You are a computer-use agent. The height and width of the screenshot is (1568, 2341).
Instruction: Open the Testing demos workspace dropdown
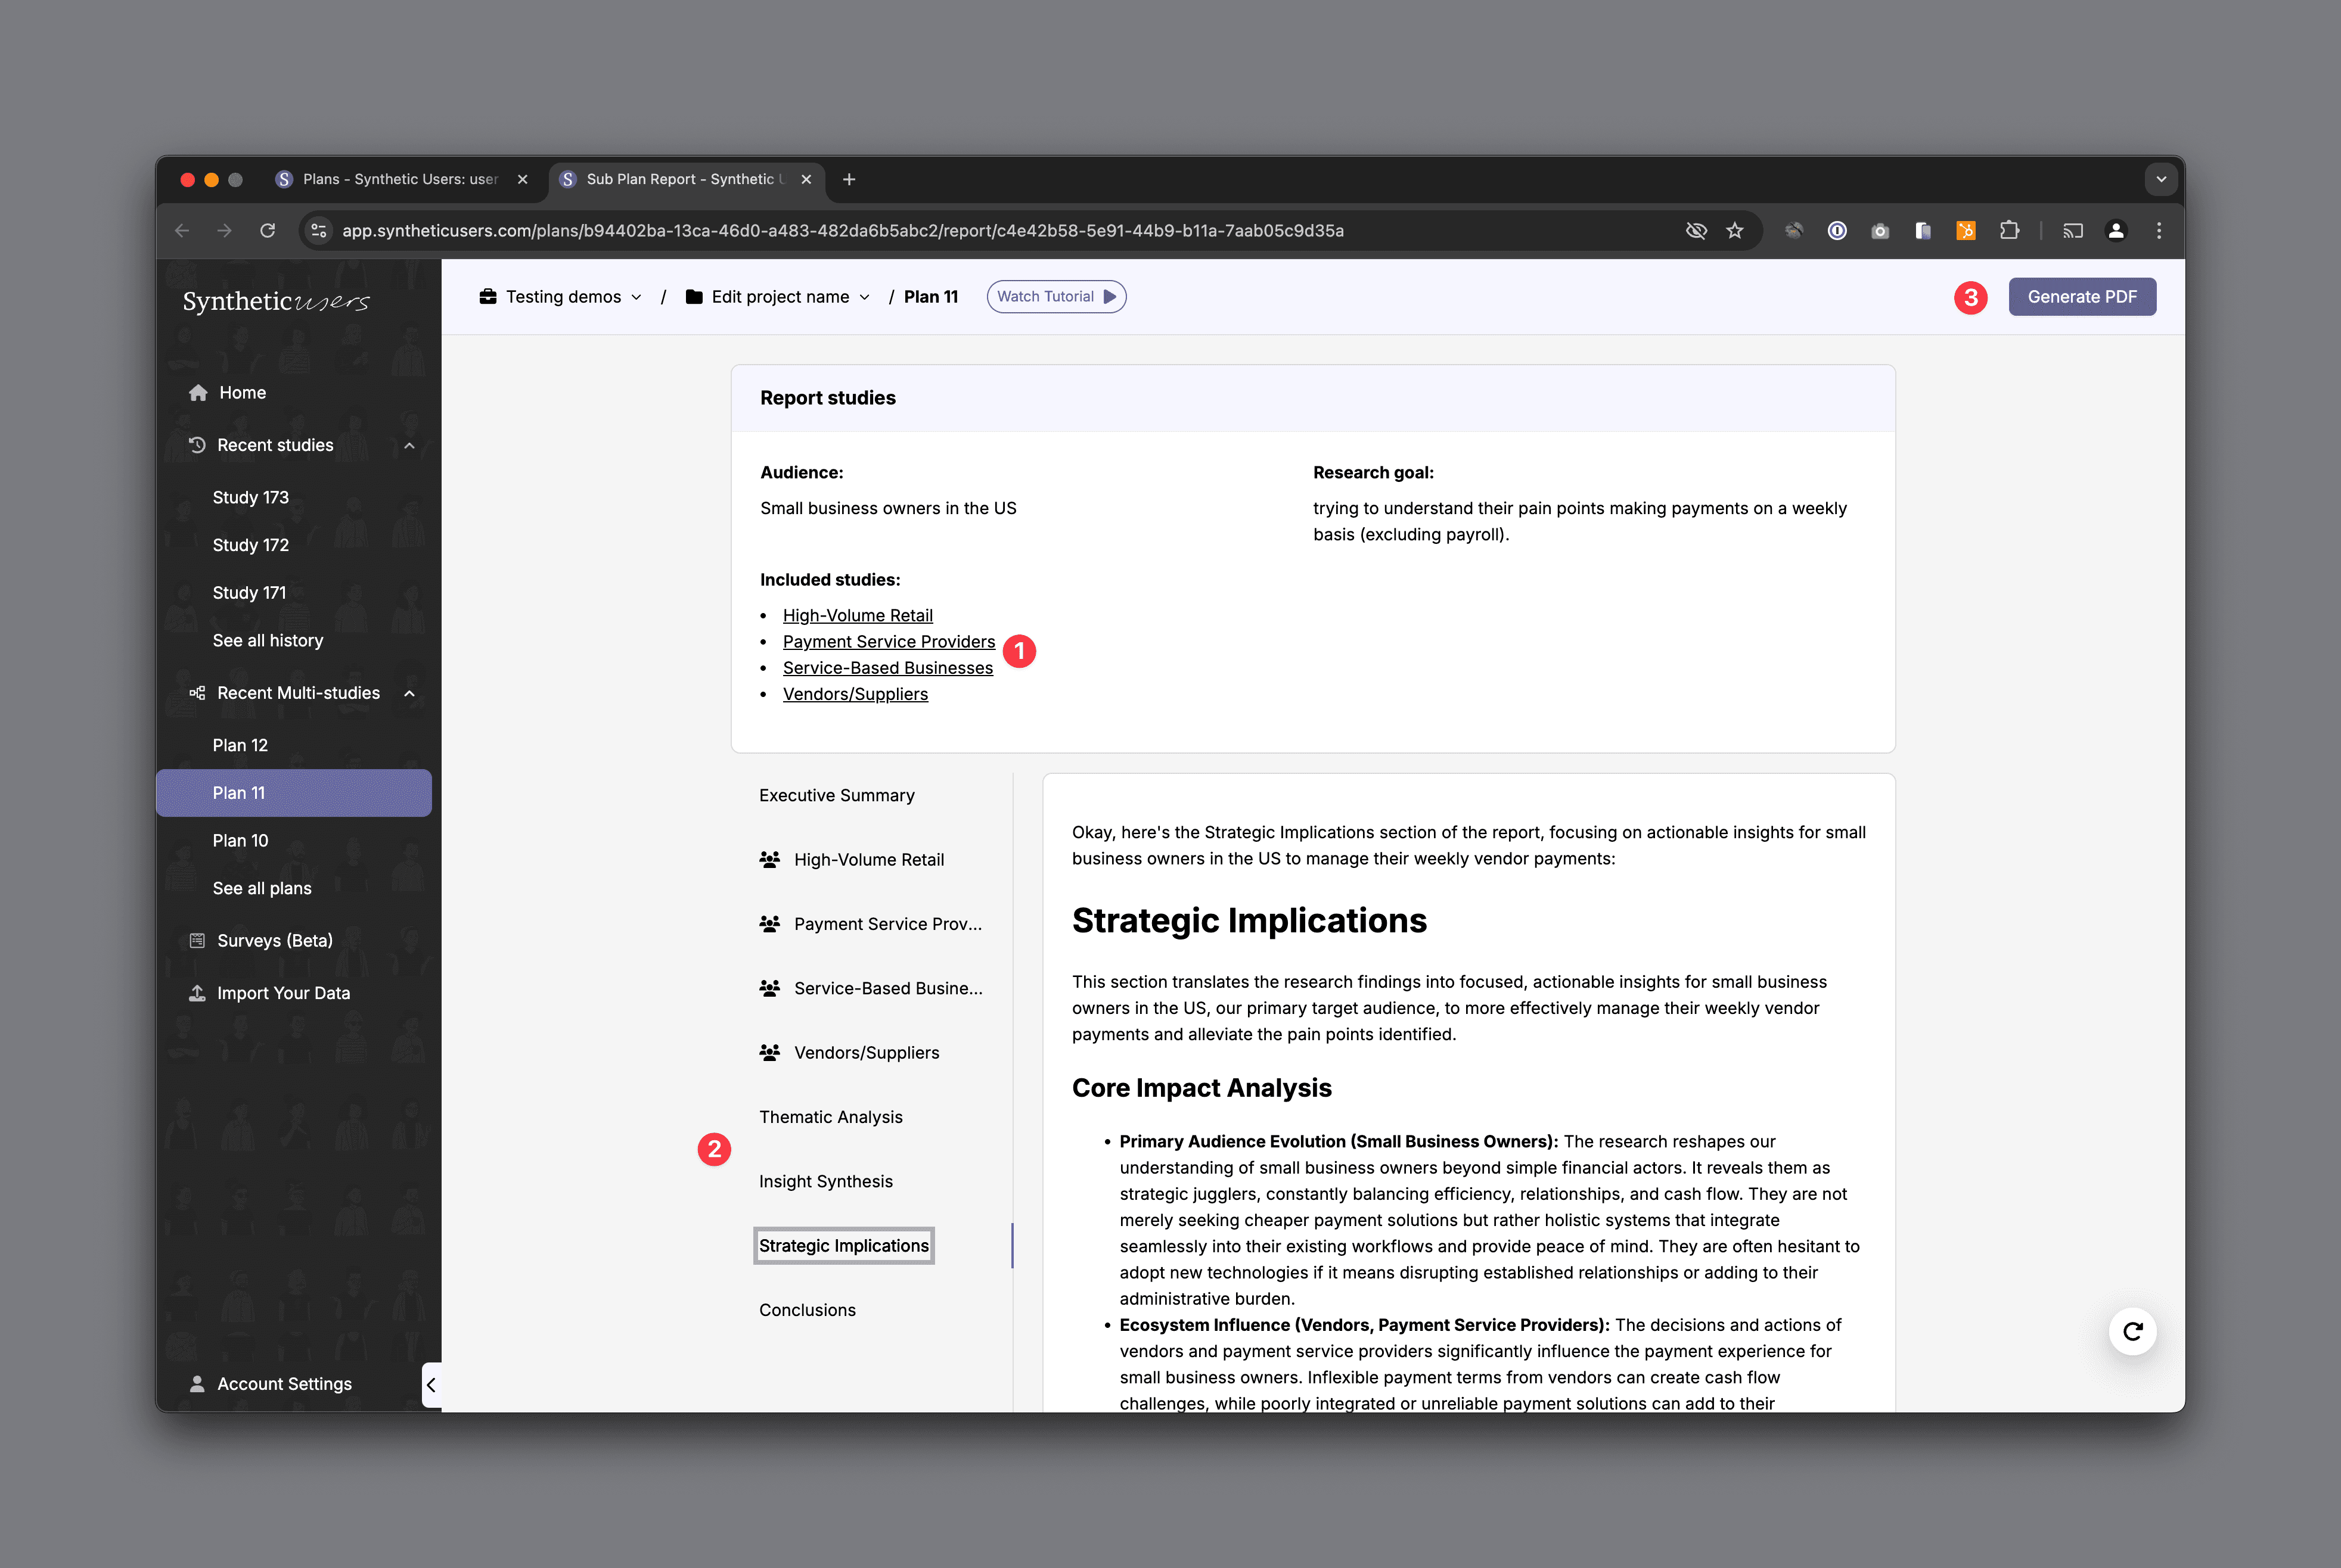pos(561,297)
